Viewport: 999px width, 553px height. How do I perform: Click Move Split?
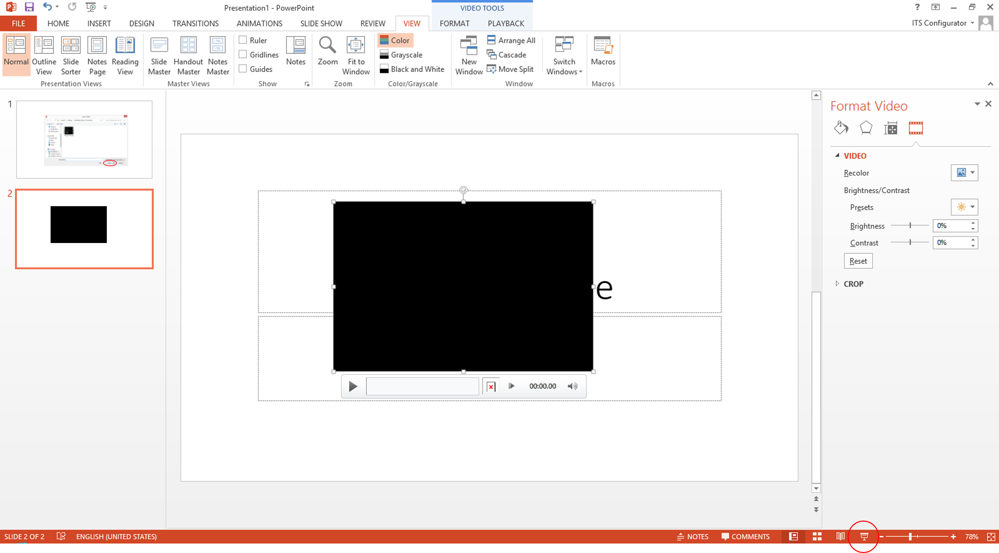(x=510, y=69)
